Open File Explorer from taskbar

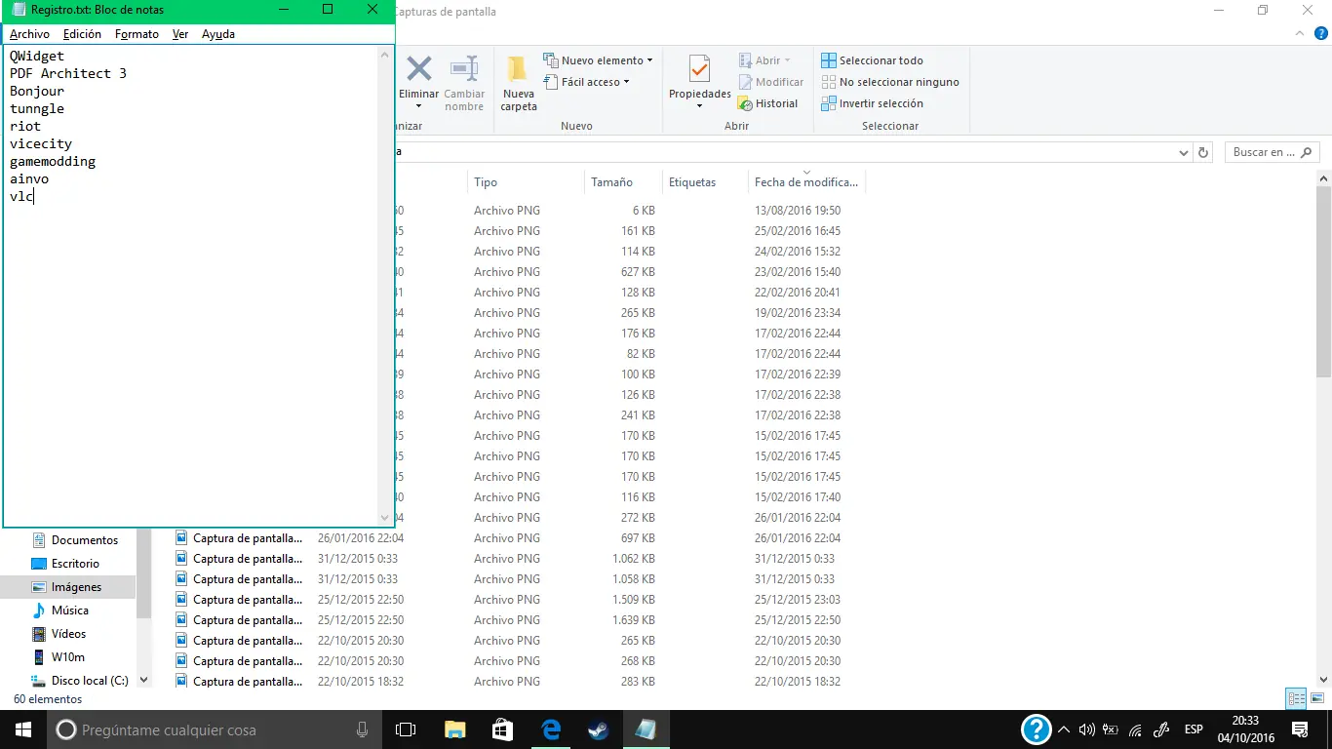point(454,729)
